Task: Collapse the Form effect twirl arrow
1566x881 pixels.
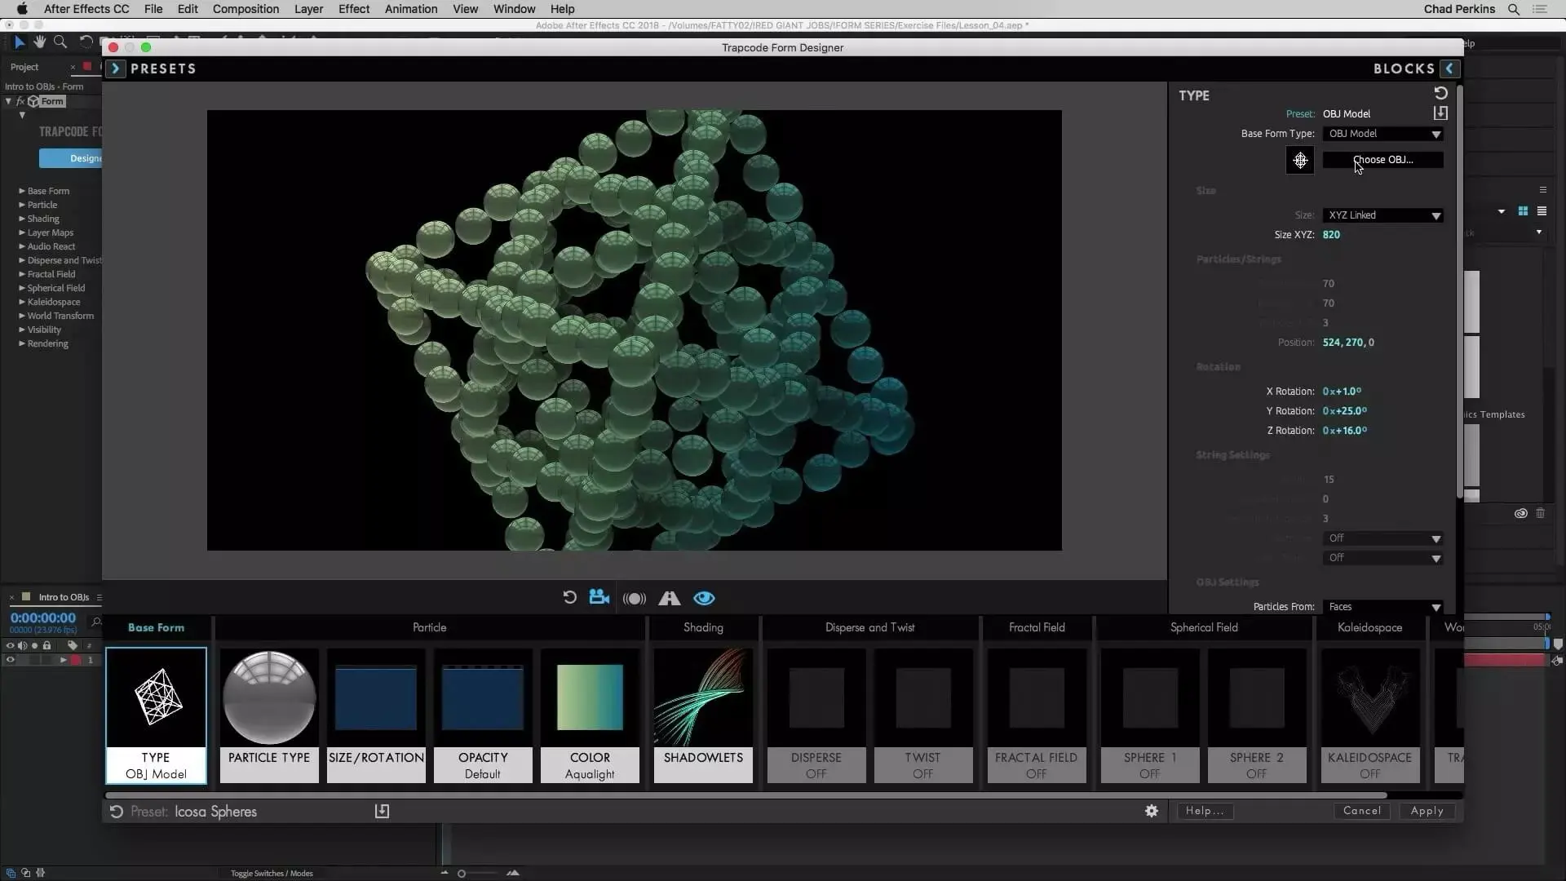Action: 8,101
